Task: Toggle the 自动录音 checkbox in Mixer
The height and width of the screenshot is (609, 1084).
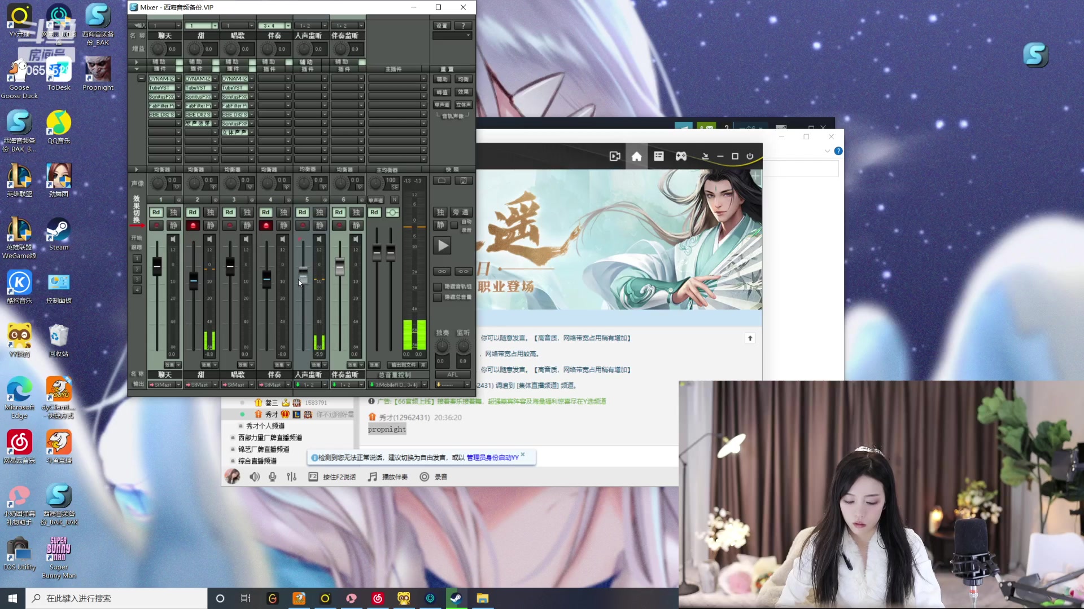Action: pos(454,226)
